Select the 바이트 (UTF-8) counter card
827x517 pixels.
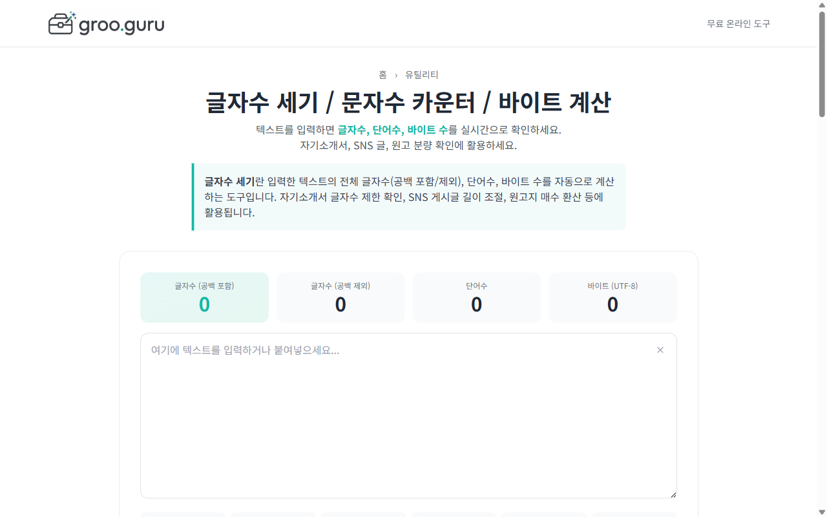(612, 297)
